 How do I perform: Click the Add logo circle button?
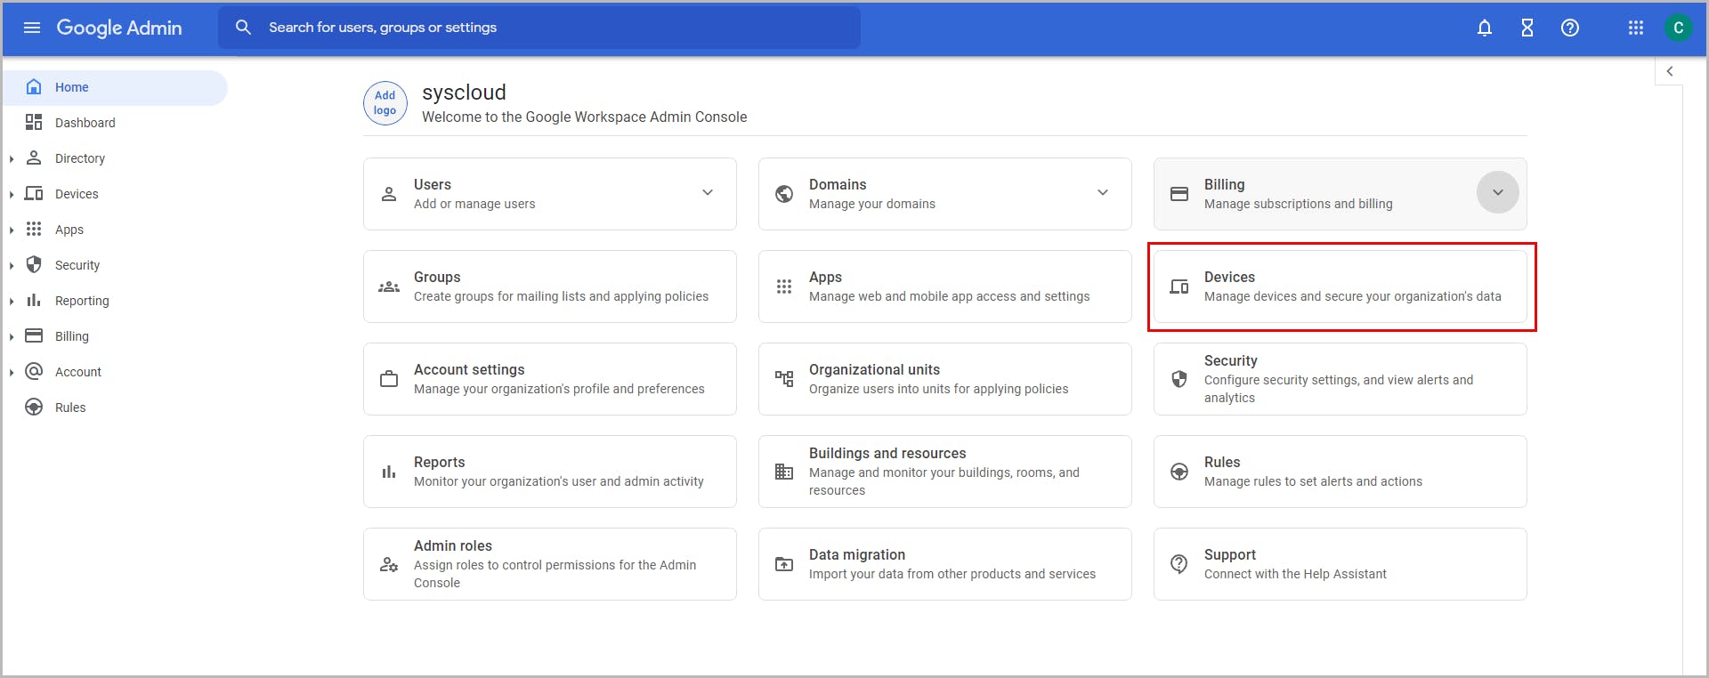click(385, 103)
